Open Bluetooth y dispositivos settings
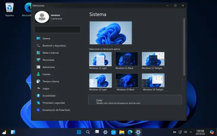217x136 pixels. [x=54, y=46]
